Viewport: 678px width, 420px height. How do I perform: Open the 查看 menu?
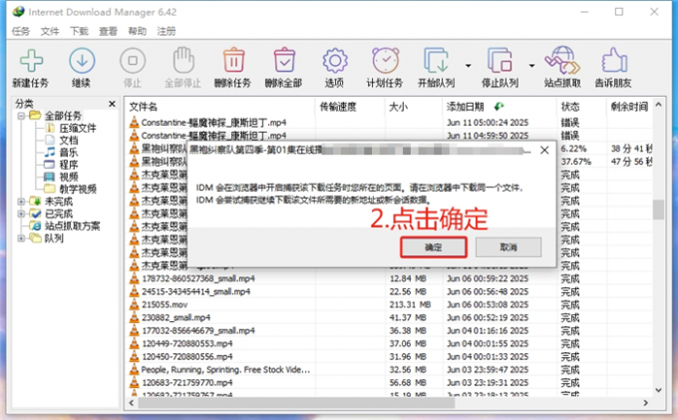(x=108, y=31)
